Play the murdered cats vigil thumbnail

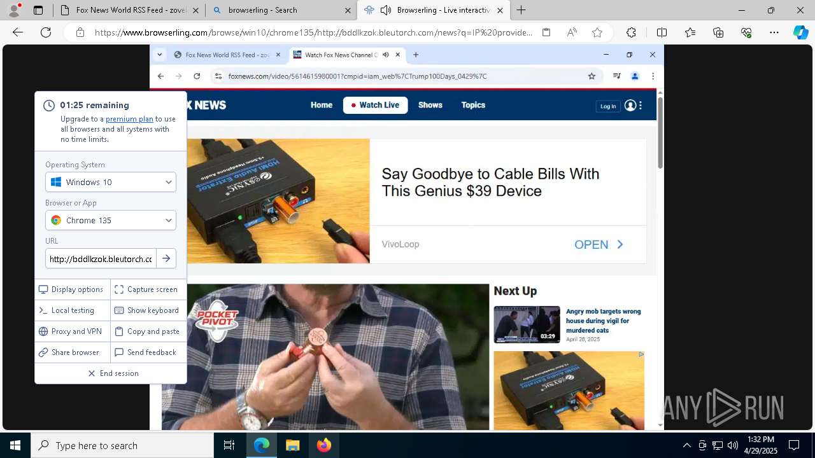pyautogui.click(x=527, y=324)
